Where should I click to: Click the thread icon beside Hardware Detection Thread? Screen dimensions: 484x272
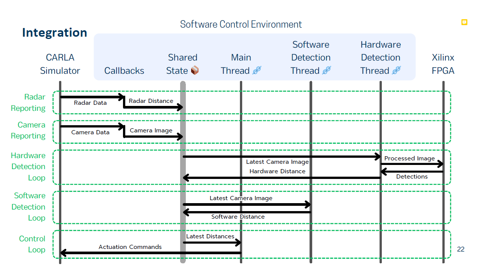(x=396, y=70)
